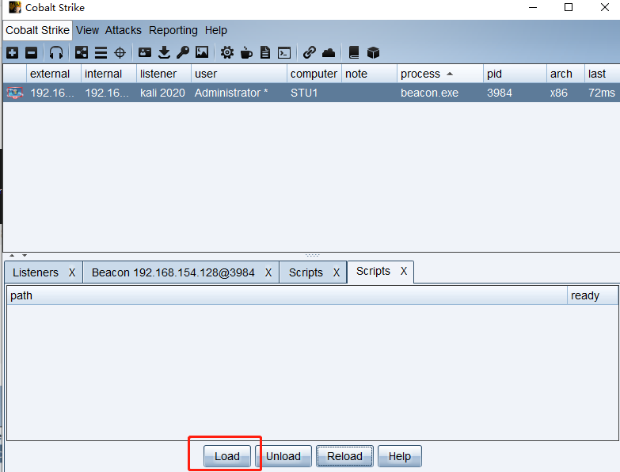This screenshot has width=620, height=472.
Task: Select the Administrator * user cell
Action: pyautogui.click(x=239, y=93)
